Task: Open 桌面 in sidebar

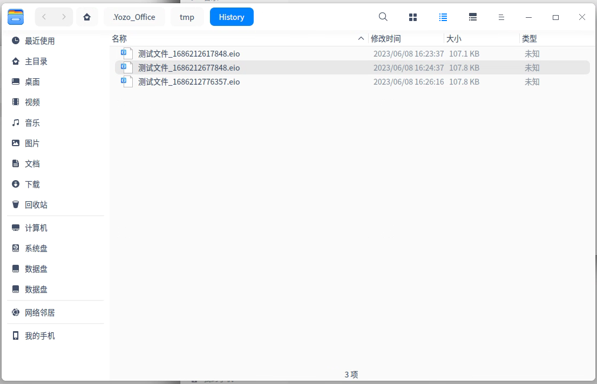Action: point(56,82)
